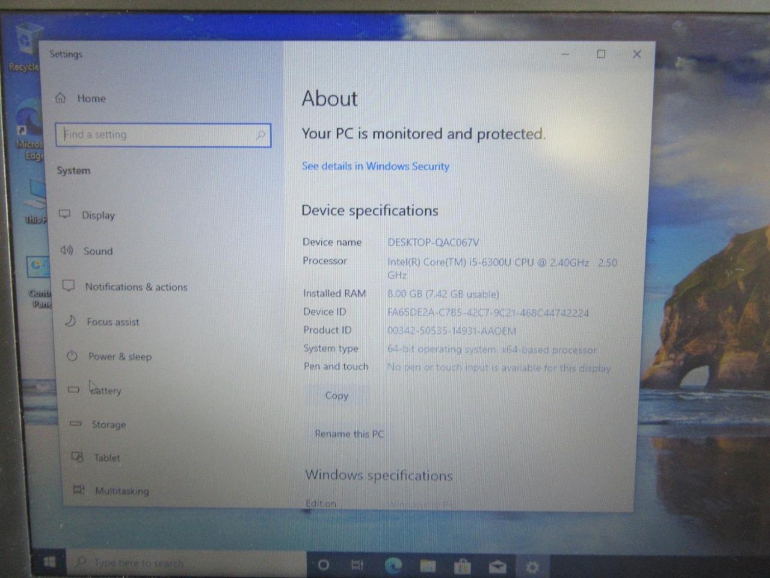Copy the device specifications
This screenshot has width=770, height=578.
point(337,396)
